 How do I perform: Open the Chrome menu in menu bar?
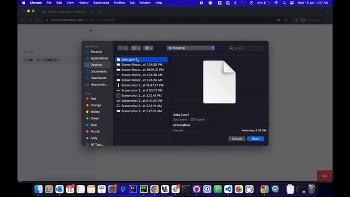[36, 3]
